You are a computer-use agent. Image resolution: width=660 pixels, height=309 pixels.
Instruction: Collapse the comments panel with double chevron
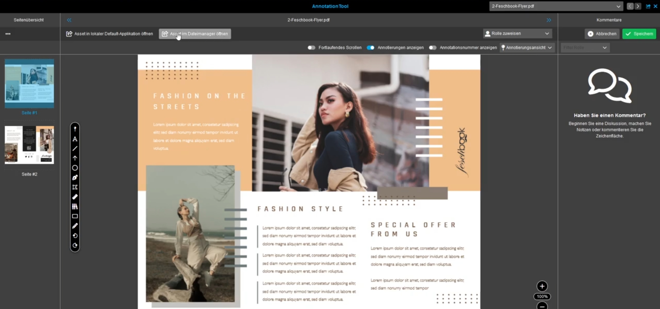point(549,20)
